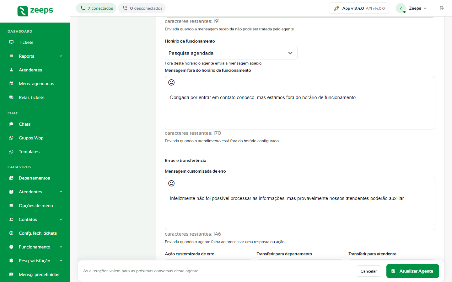Click 'caracteres restantes: 170' counter text
Image resolution: width=452 pixels, height=282 pixels.
pos(193,133)
